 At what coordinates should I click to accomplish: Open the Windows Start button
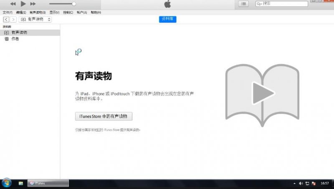[6, 183]
